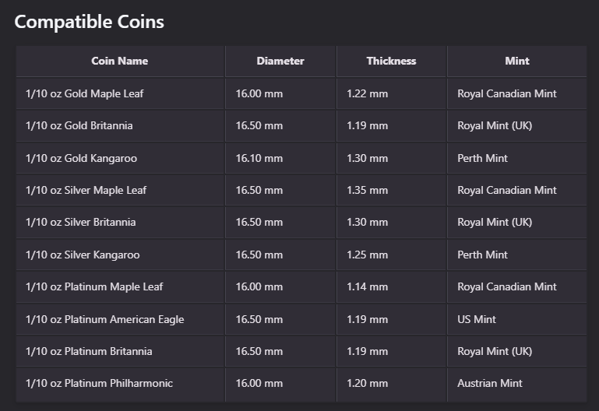The image size is (599, 411).
Task: Select the 1/10 oz Gold Maple Leaf cell
Action: (84, 93)
